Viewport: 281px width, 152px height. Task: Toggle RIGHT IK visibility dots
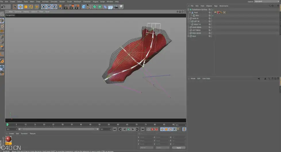point(211,24)
